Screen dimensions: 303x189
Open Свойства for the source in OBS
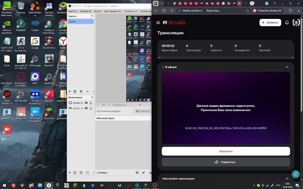143,111
